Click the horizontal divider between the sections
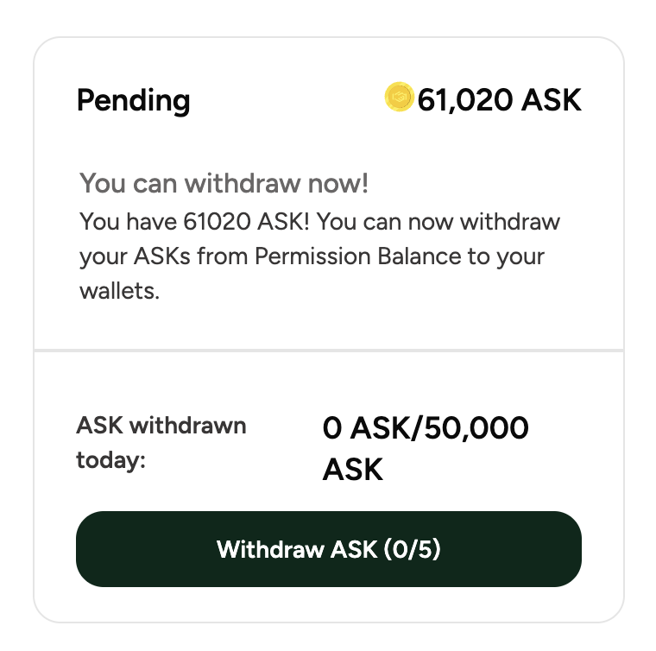This screenshot has height=651, width=656. point(328,351)
